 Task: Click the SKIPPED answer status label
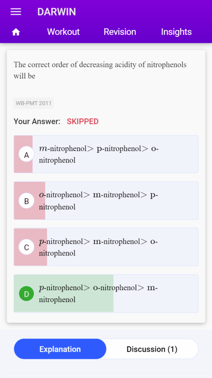(x=83, y=121)
